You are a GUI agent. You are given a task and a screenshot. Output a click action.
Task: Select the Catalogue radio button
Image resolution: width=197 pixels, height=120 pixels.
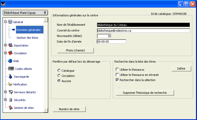pyautogui.click(x=59, y=71)
